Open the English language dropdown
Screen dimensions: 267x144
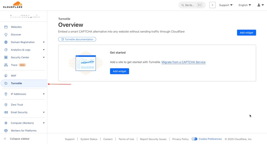[x=245, y=5]
